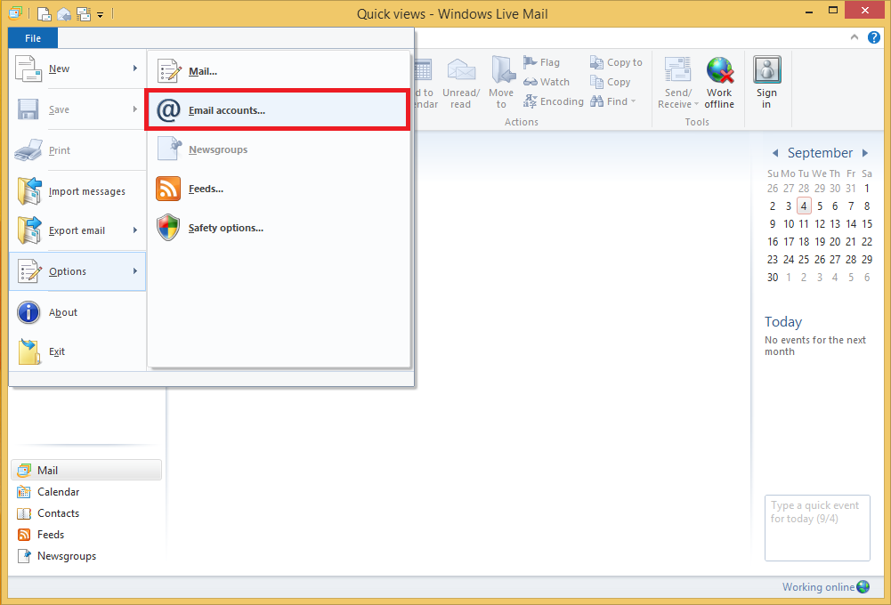
Task: Click the File tab
Action: pyautogui.click(x=33, y=38)
